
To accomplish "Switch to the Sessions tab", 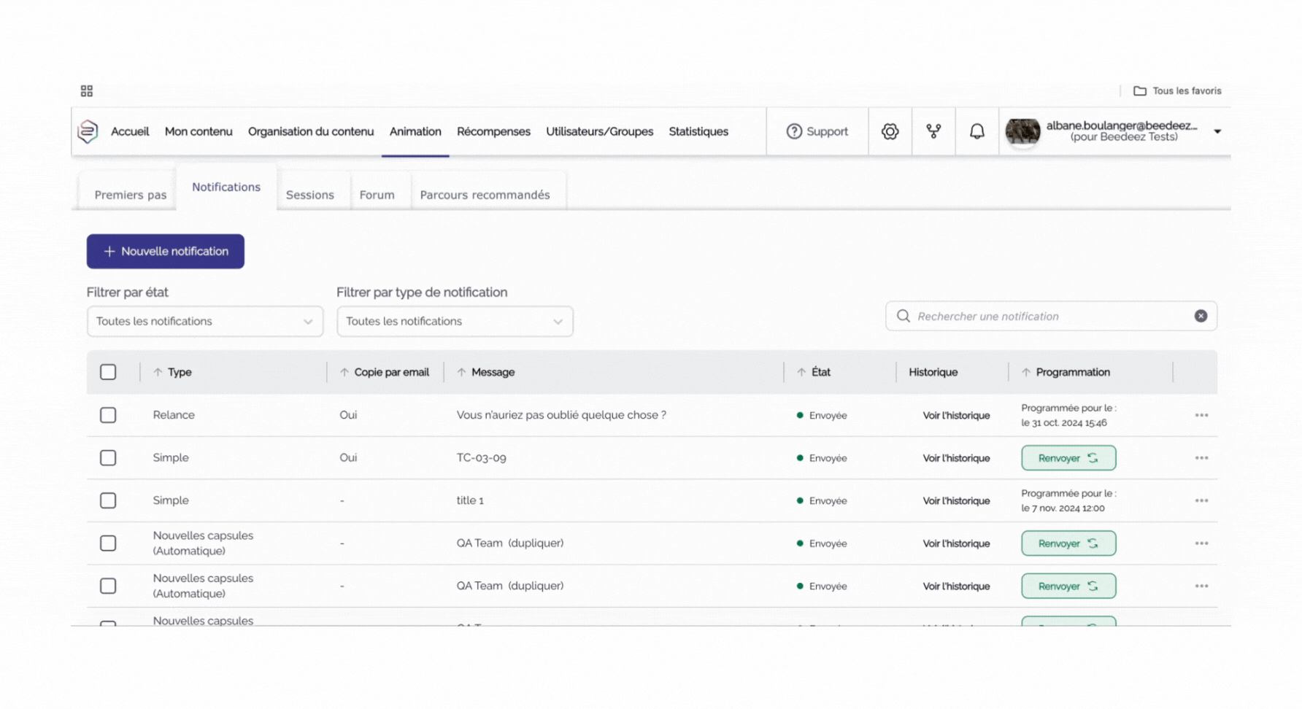I will 309,195.
